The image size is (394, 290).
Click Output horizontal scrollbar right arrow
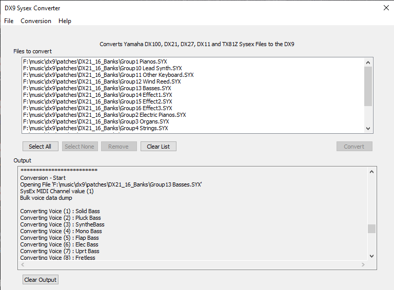363,265
